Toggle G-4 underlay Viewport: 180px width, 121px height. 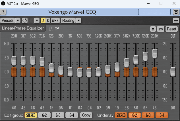point(162,115)
